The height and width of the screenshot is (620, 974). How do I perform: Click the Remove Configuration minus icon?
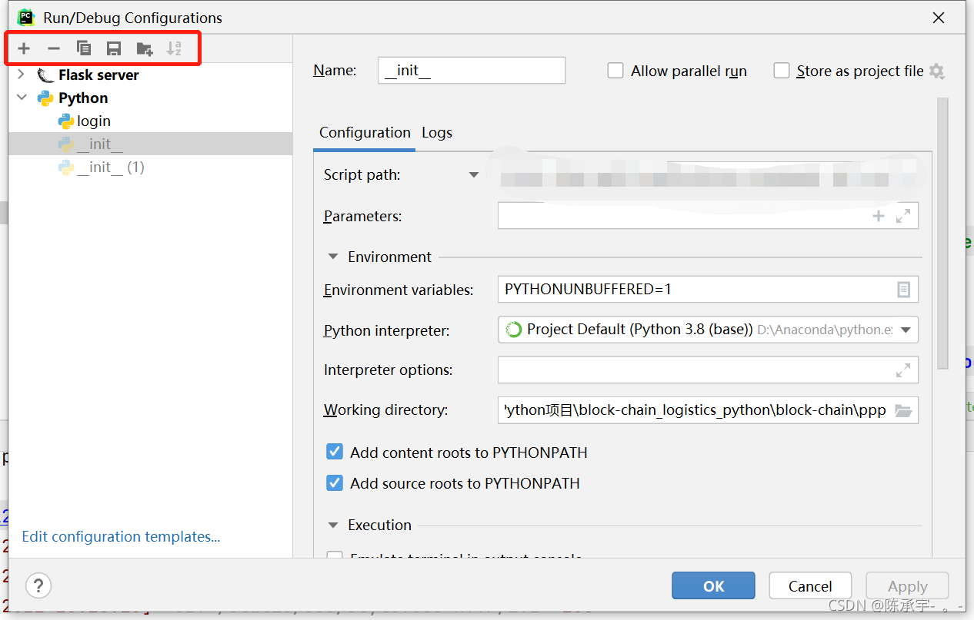point(53,49)
